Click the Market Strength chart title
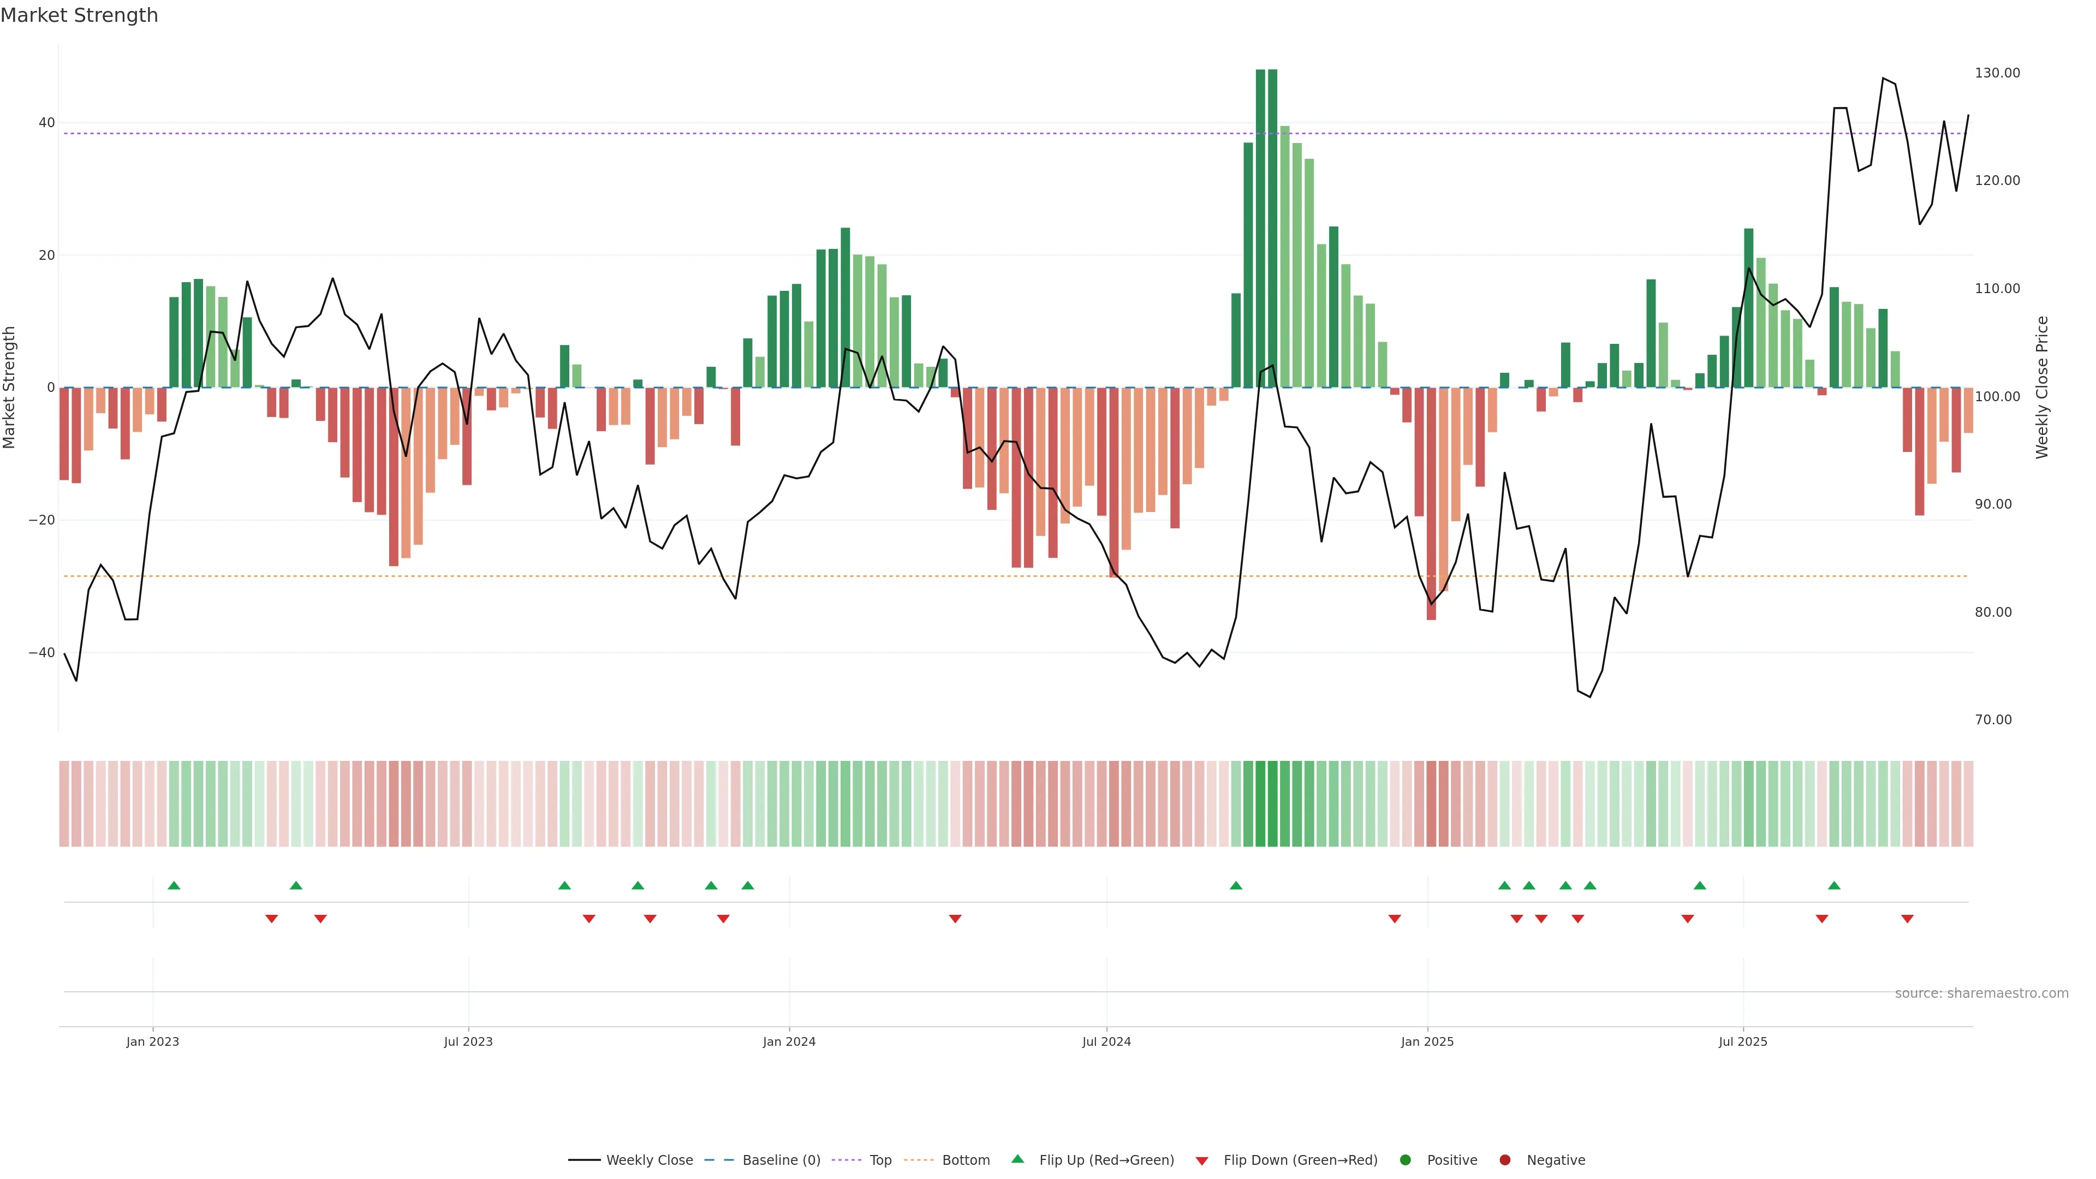The height and width of the screenshot is (1179, 2096). 79,15
